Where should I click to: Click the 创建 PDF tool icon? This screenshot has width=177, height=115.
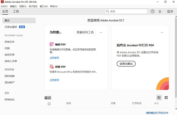(x=52, y=67)
